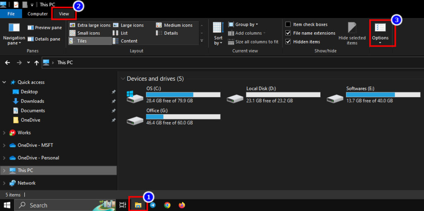
Task: Toggle the Details pane
Action: click(x=44, y=39)
